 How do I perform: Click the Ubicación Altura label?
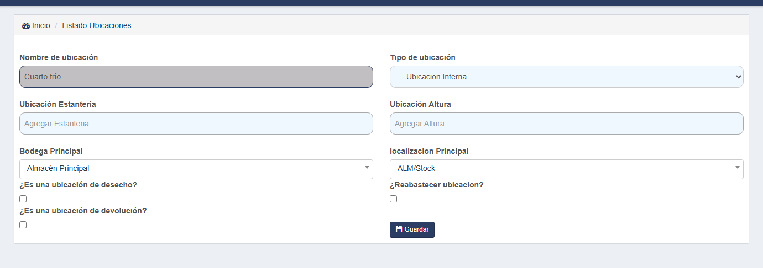click(x=420, y=104)
